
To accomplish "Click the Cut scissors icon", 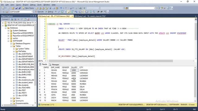I will coord(50,8).
